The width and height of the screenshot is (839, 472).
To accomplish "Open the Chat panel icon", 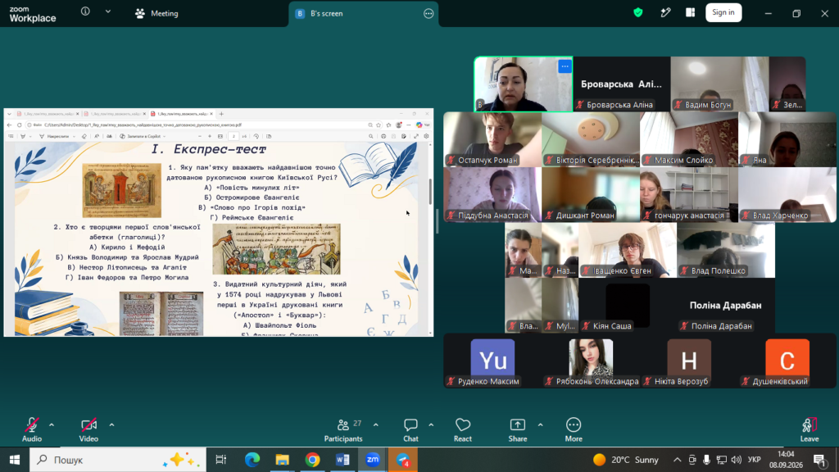I will click(410, 425).
